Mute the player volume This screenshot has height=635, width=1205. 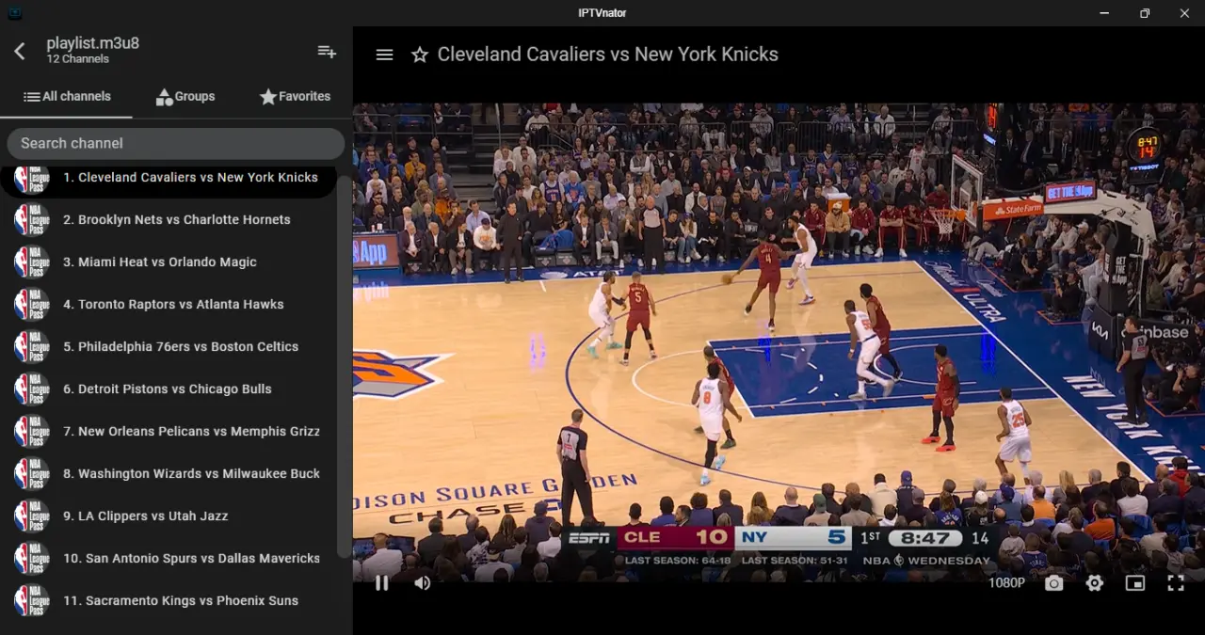[423, 582]
